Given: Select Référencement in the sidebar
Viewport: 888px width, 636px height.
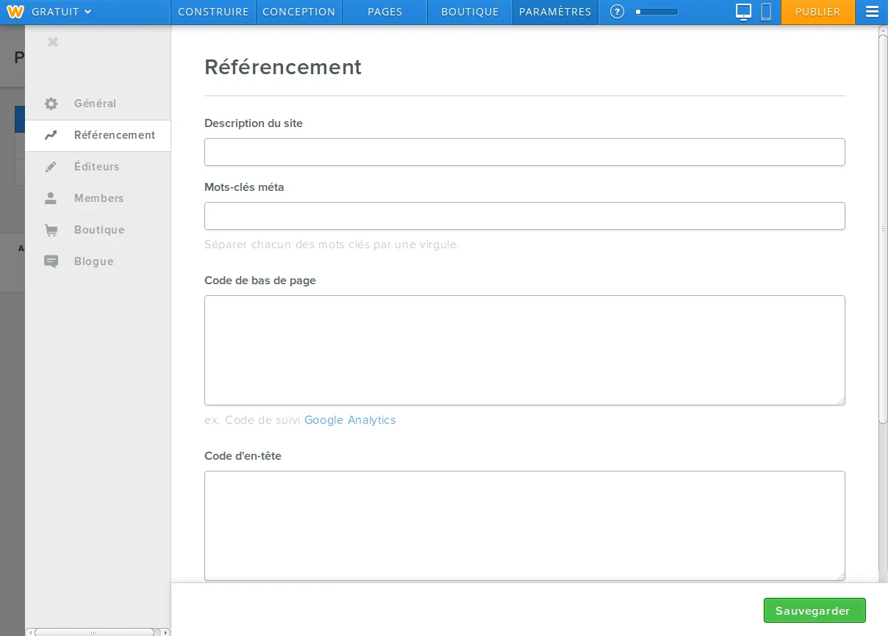Looking at the screenshot, I should click(x=98, y=135).
